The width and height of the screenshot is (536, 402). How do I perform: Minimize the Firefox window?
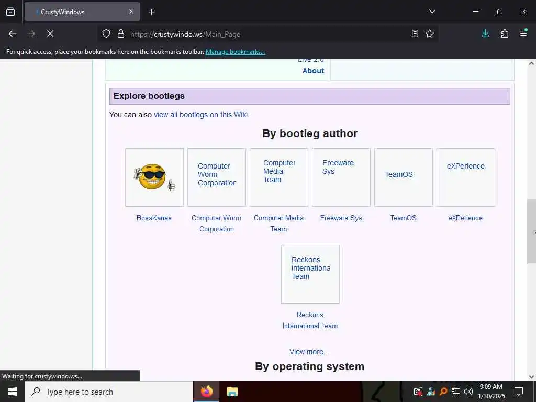[475, 12]
